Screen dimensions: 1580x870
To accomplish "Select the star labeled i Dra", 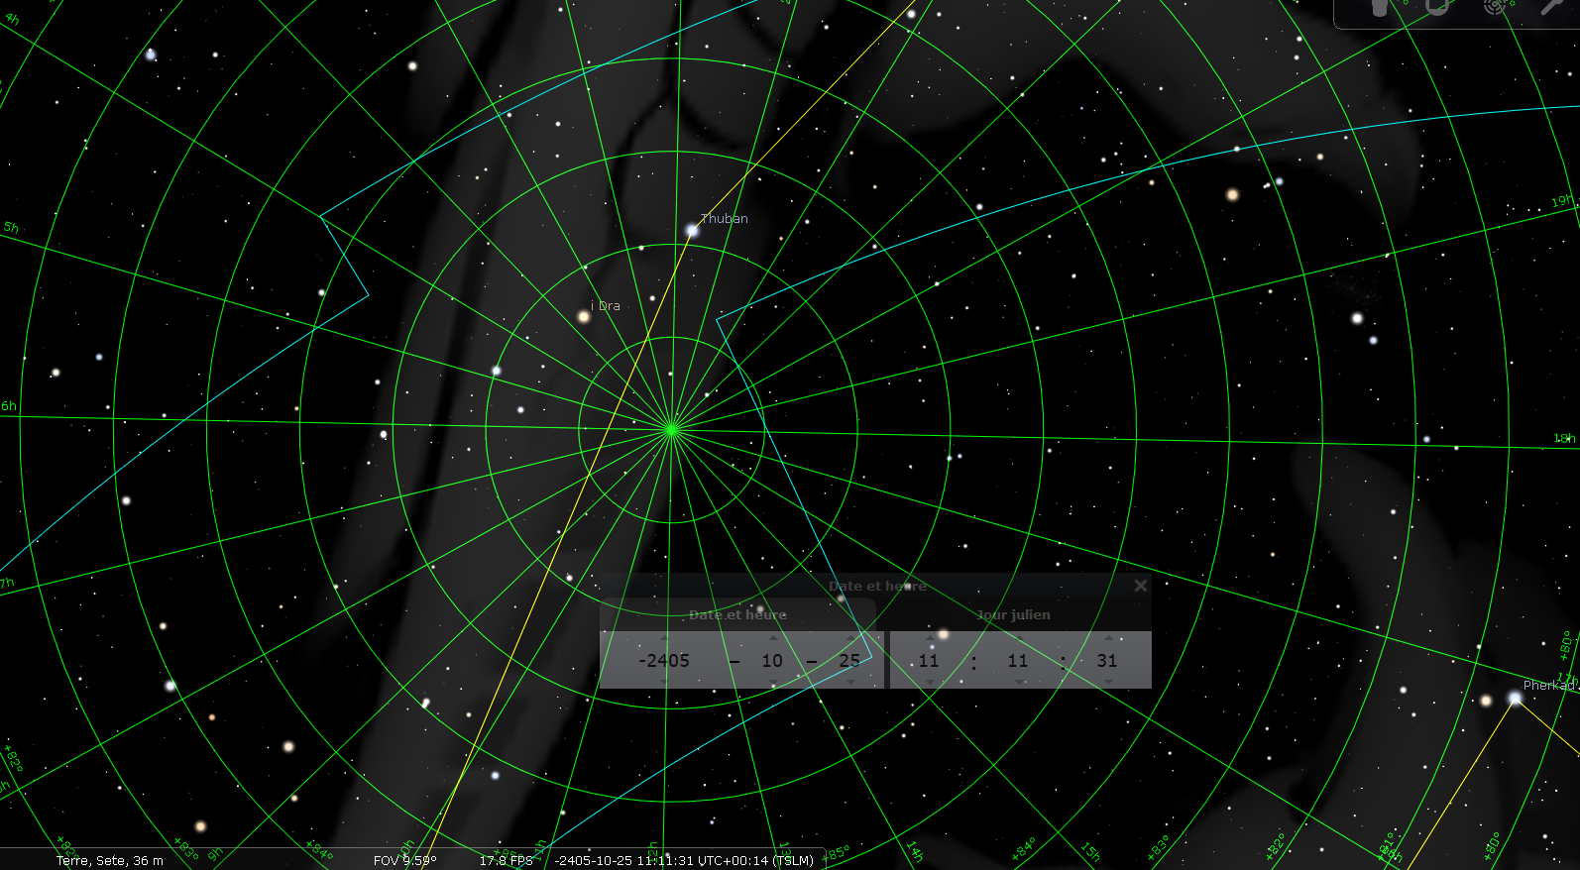I will 584,316.
